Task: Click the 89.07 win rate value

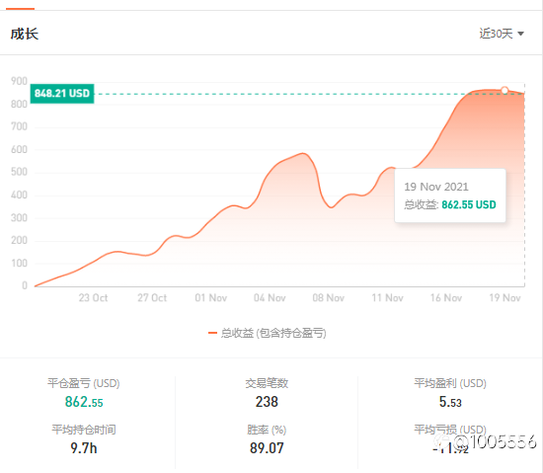Action: pyautogui.click(x=267, y=448)
